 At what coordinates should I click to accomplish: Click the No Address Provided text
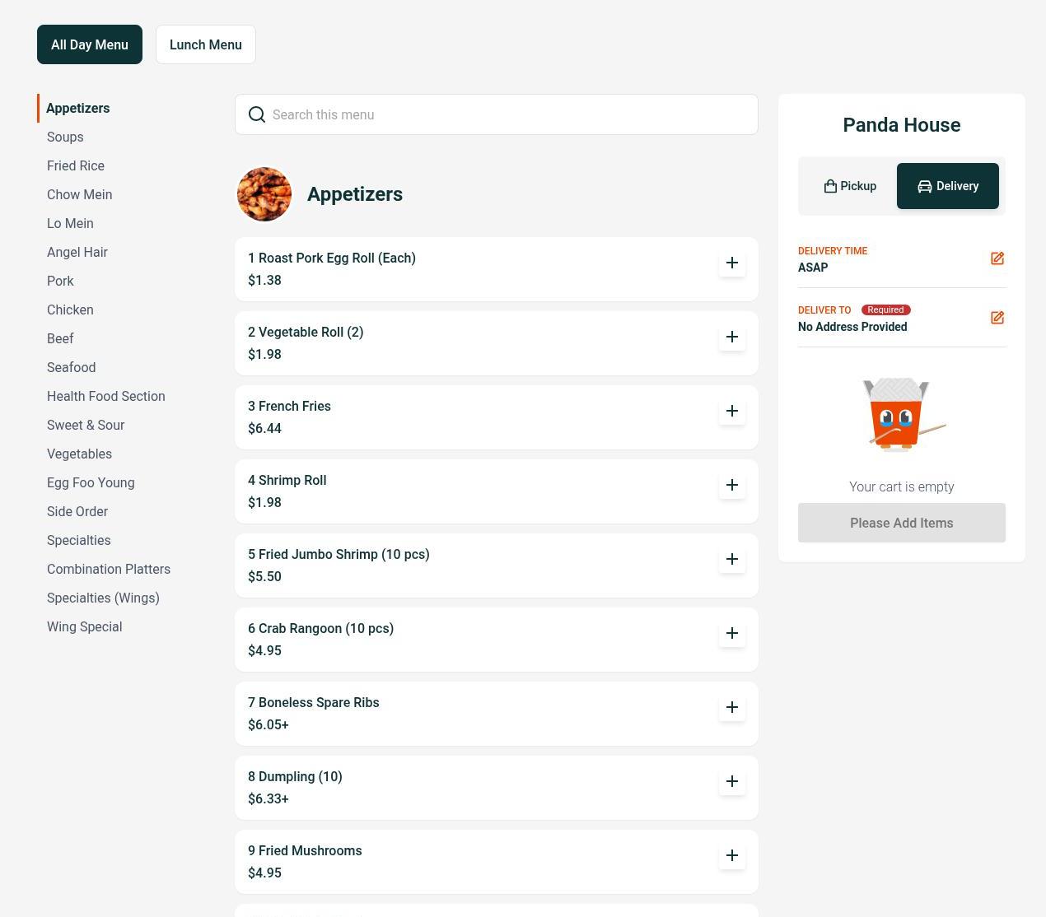852,327
